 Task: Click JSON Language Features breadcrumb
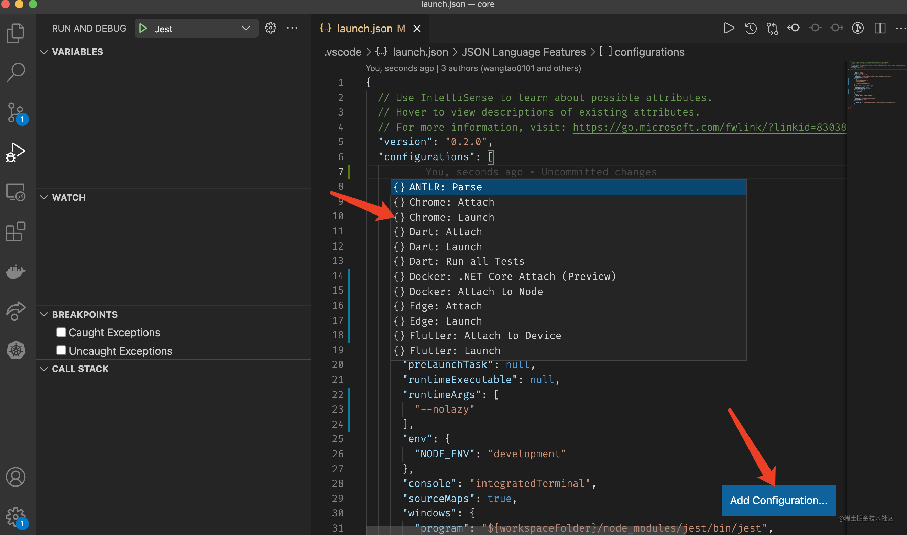523,52
